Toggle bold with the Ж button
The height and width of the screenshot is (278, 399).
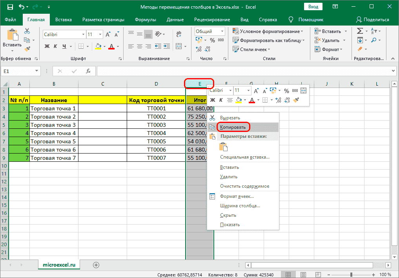coord(47,46)
